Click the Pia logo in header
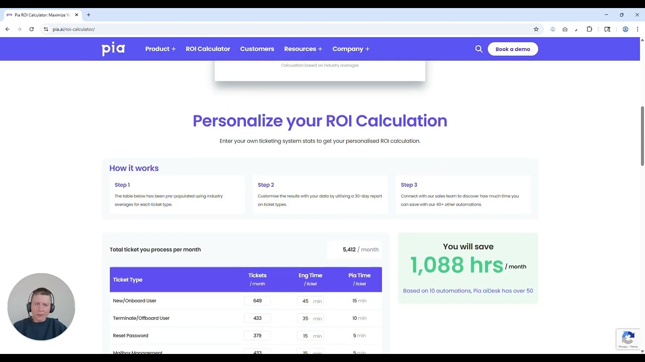 (113, 49)
